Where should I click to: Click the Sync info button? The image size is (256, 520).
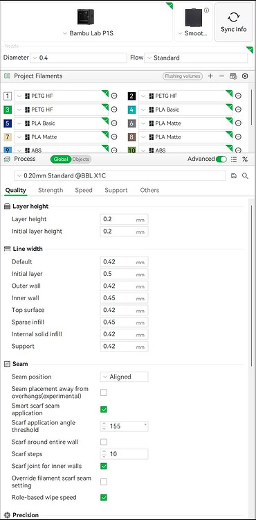[x=233, y=22]
